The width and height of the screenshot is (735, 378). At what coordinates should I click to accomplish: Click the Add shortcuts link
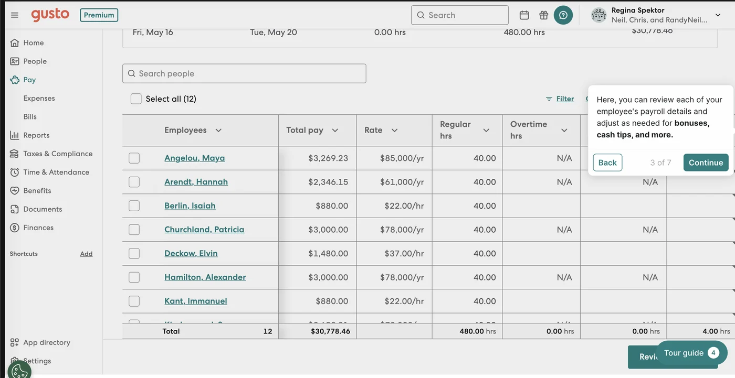click(86, 254)
